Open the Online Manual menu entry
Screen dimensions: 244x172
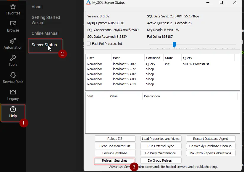click(45, 33)
